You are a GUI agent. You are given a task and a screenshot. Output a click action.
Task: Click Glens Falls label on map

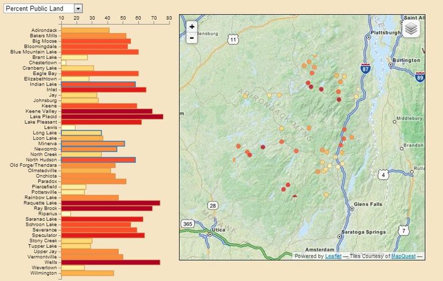point(368,204)
